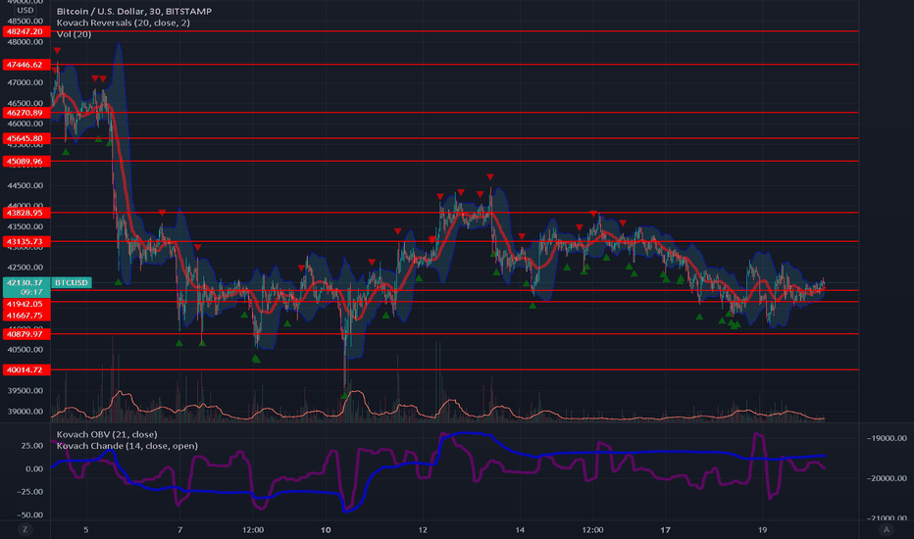
Task: Click the 47000.00 price axis value
Action: 25,82
